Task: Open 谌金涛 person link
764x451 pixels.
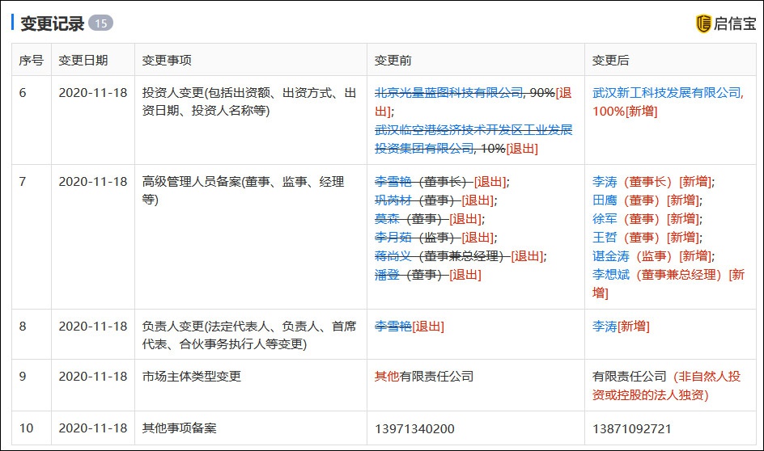Action: [611, 256]
